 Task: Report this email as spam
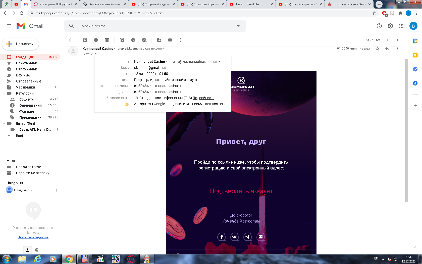[x=96, y=40]
